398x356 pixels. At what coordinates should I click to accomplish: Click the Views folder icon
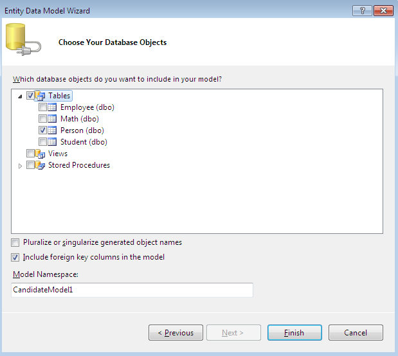(x=40, y=154)
